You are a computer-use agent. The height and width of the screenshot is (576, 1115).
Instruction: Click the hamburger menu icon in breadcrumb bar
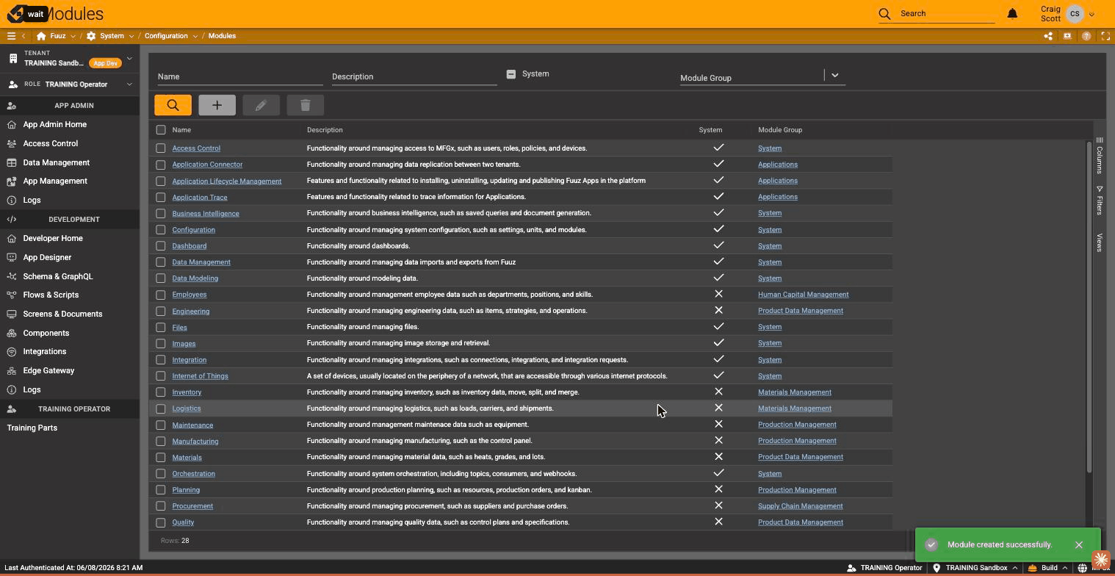(x=11, y=36)
